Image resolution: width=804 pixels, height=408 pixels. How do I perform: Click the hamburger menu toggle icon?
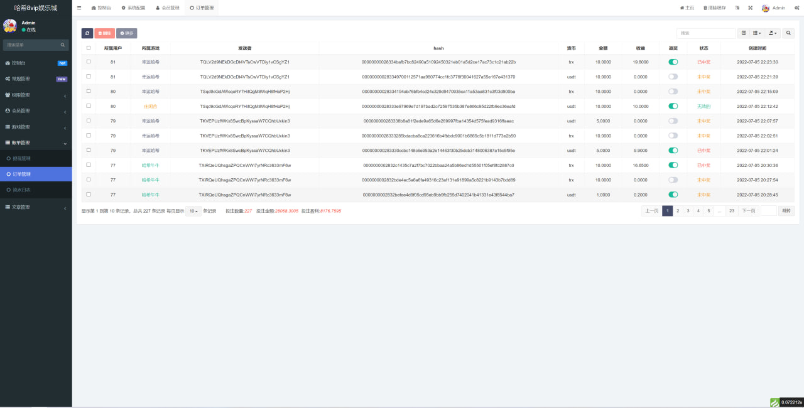[79, 8]
